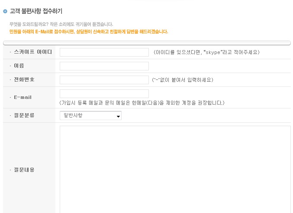
Task: Click the 한메일(다음) email recommendation note
Action: (x=142, y=103)
